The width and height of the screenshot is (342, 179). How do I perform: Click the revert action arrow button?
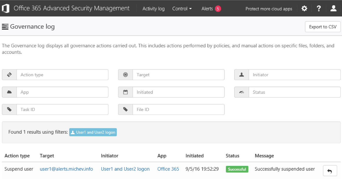pos(330,171)
